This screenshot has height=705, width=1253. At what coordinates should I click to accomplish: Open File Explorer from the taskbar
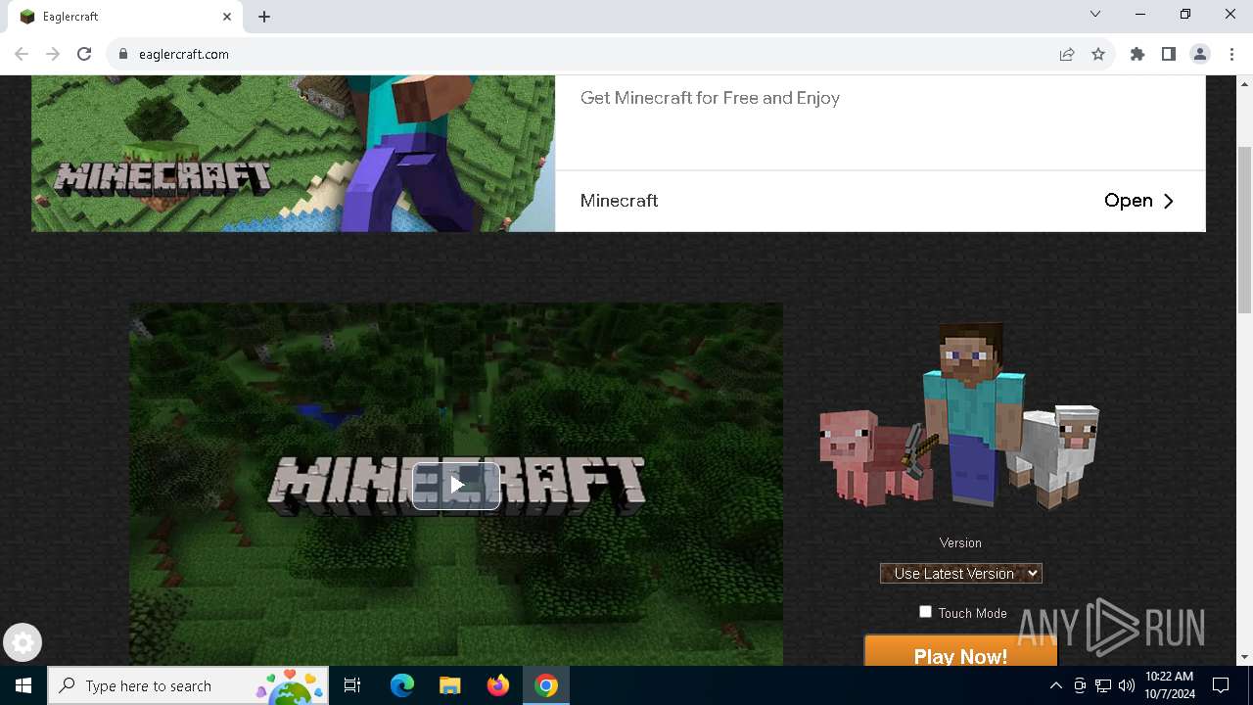click(449, 685)
